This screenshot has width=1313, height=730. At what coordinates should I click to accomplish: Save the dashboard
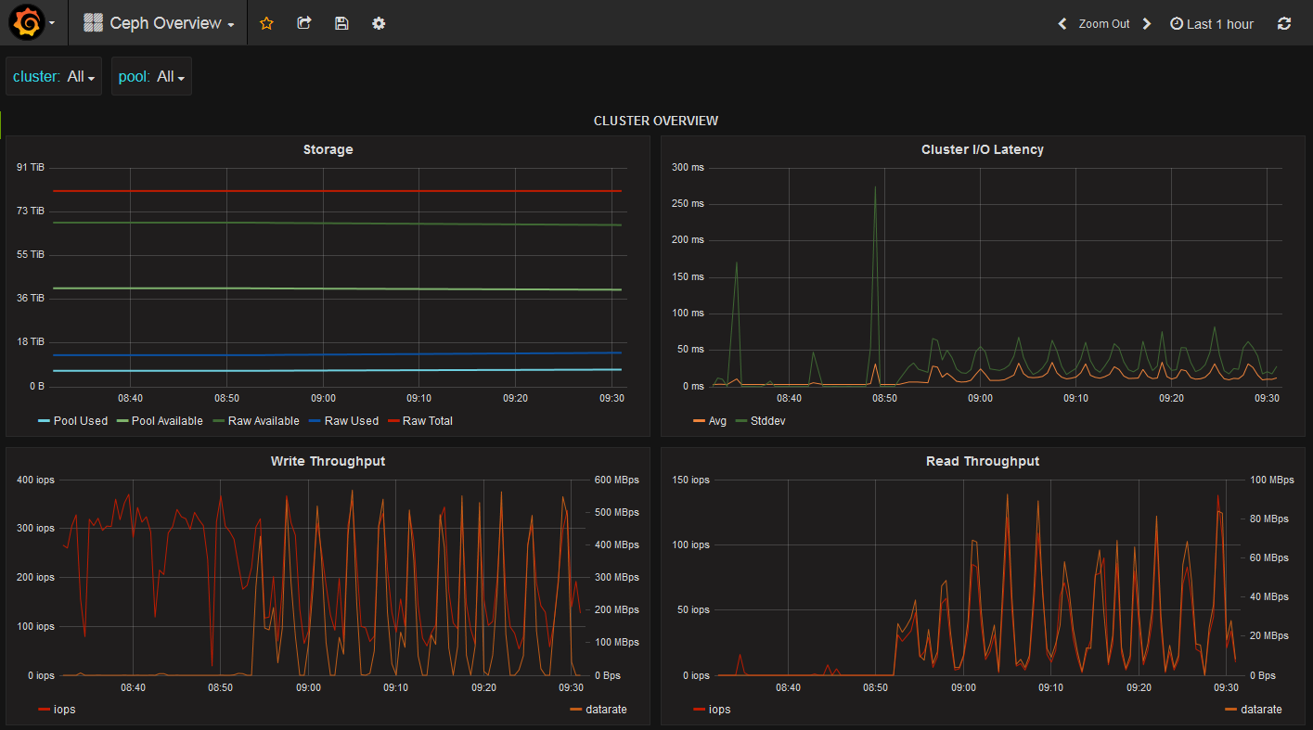341,23
